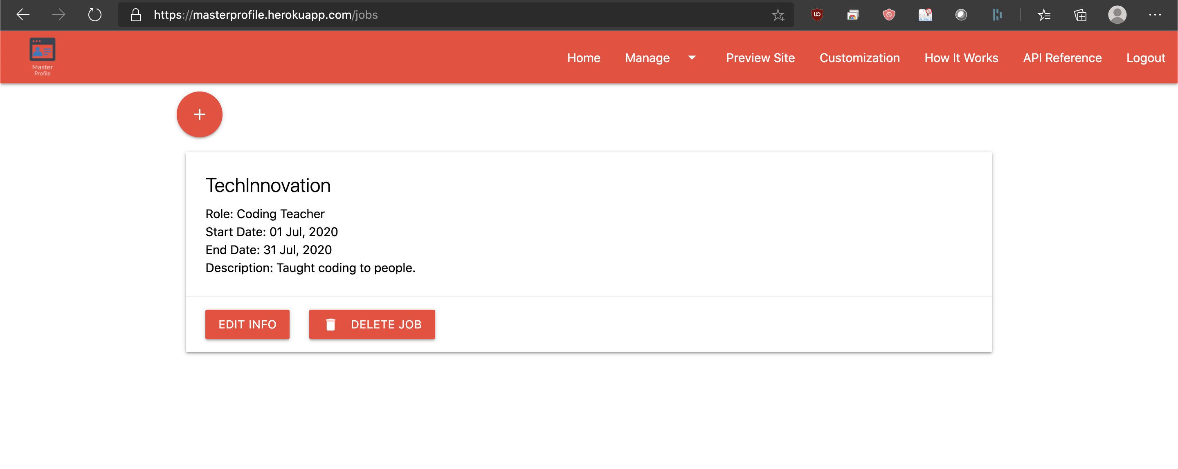Open the uBlock Origin extension icon
This screenshot has width=1178, height=469.
click(817, 15)
